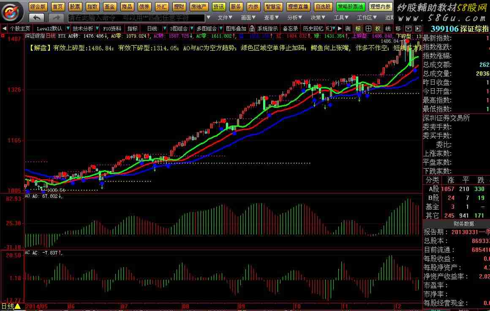Expand the 多图组合 dropdown arrow
The image size is (490, 311).
coord(221,29)
